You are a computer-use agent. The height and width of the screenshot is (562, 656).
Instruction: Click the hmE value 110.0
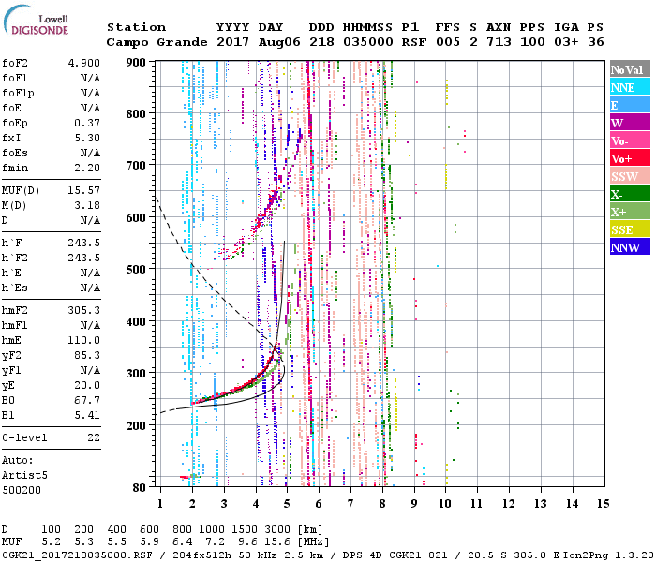[84, 340]
